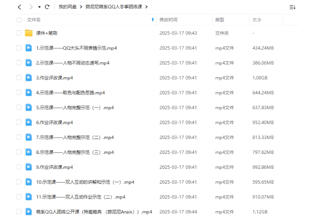
Task: Click video icon of 11.示范课 双人互动作业示范
Action: 29,197
